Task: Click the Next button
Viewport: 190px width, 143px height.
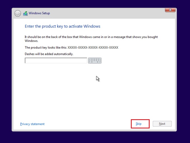Action: 162,124
